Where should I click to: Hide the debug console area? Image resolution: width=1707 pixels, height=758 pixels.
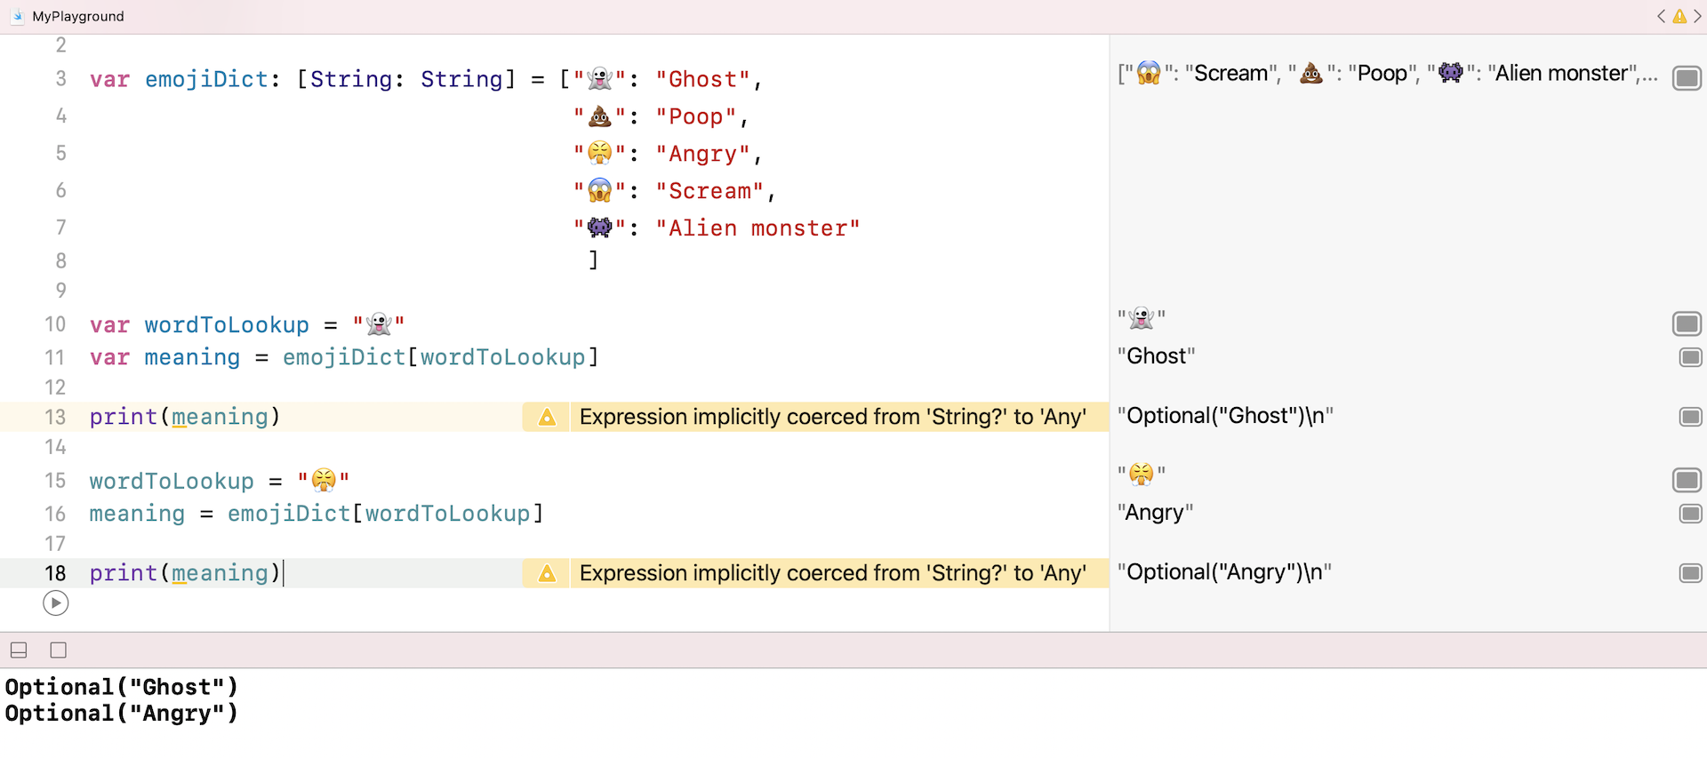tap(19, 650)
